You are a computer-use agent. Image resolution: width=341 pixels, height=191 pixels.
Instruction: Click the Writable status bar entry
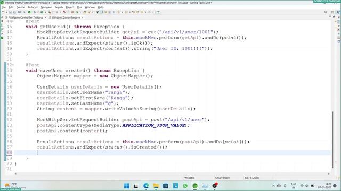(190, 178)
